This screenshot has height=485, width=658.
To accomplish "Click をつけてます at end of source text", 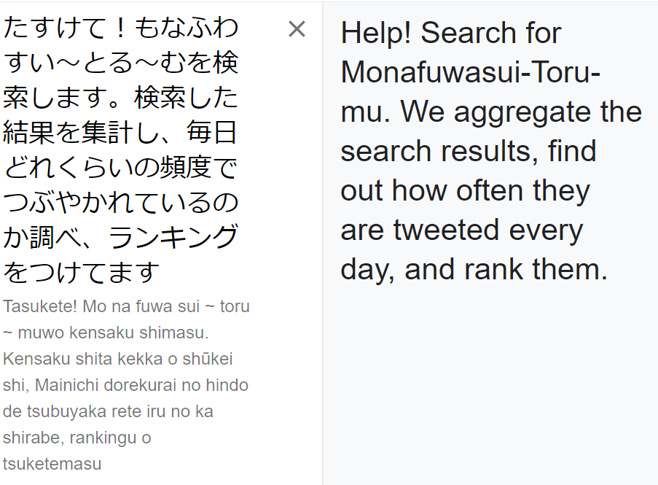I will [x=82, y=272].
